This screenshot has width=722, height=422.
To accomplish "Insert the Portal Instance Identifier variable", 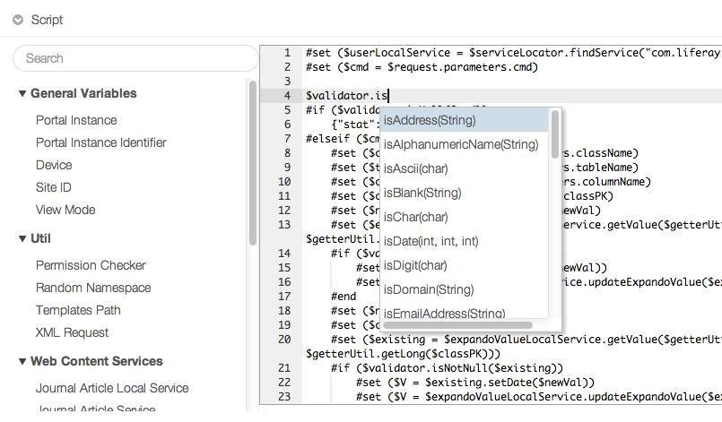I will point(100,142).
